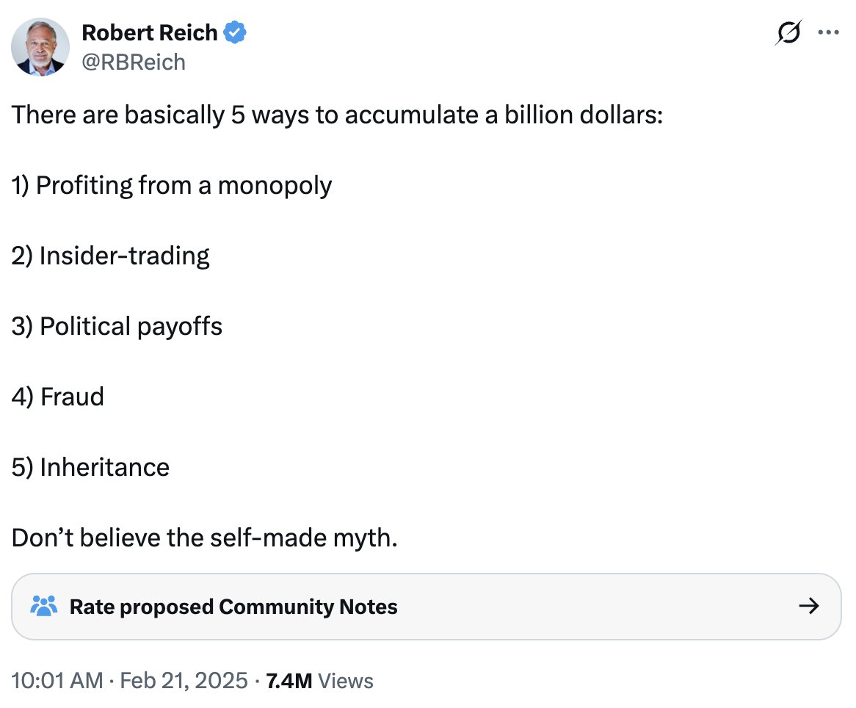856x708 pixels.
Task: Open the Grok AI explanation for this post
Action: pyautogui.click(x=788, y=32)
